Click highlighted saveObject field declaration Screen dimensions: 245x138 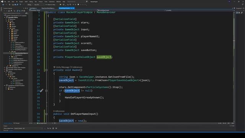click(104, 57)
